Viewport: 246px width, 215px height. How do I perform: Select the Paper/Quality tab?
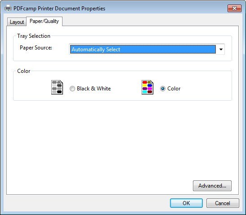(44, 21)
